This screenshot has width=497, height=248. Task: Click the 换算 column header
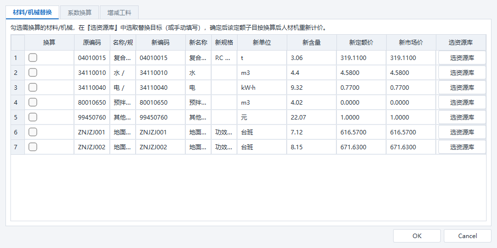(49, 43)
